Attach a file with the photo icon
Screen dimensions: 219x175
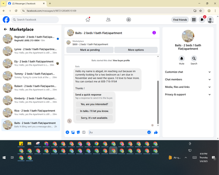pyautogui.click(x=73, y=132)
